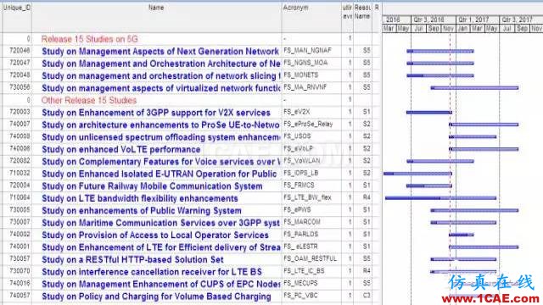Click Unique_ID cell 710032
The width and height of the screenshot is (543, 305).
click(x=20, y=173)
